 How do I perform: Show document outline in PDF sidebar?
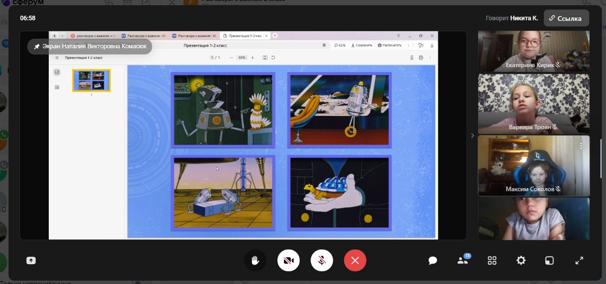click(57, 87)
